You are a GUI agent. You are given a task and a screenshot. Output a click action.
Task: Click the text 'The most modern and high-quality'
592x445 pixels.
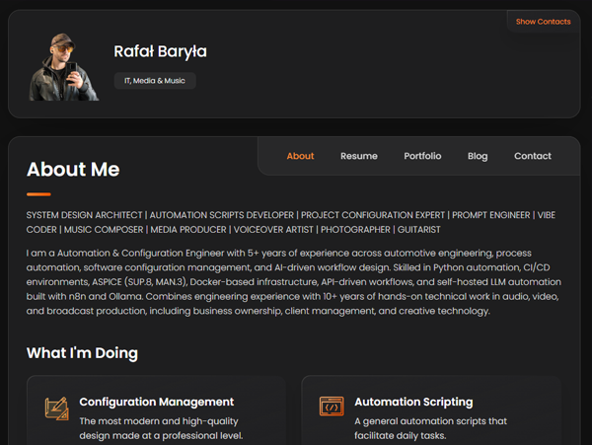(x=159, y=421)
